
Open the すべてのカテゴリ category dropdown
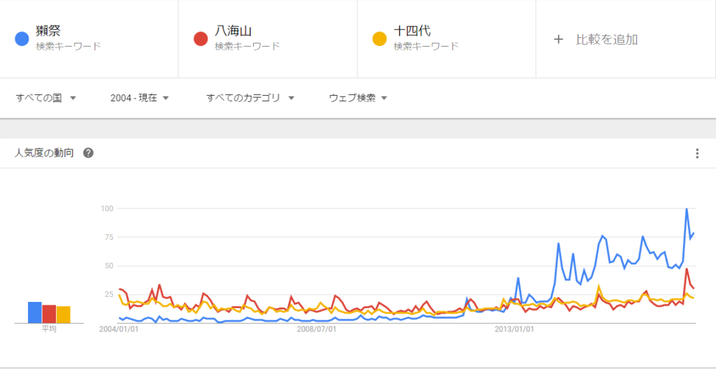click(x=250, y=98)
